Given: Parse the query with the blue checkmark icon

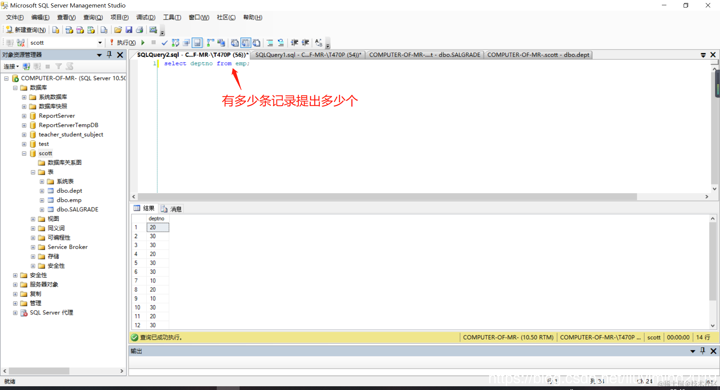Looking at the screenshot, I should pyautogui.click(x=164, y=43).
